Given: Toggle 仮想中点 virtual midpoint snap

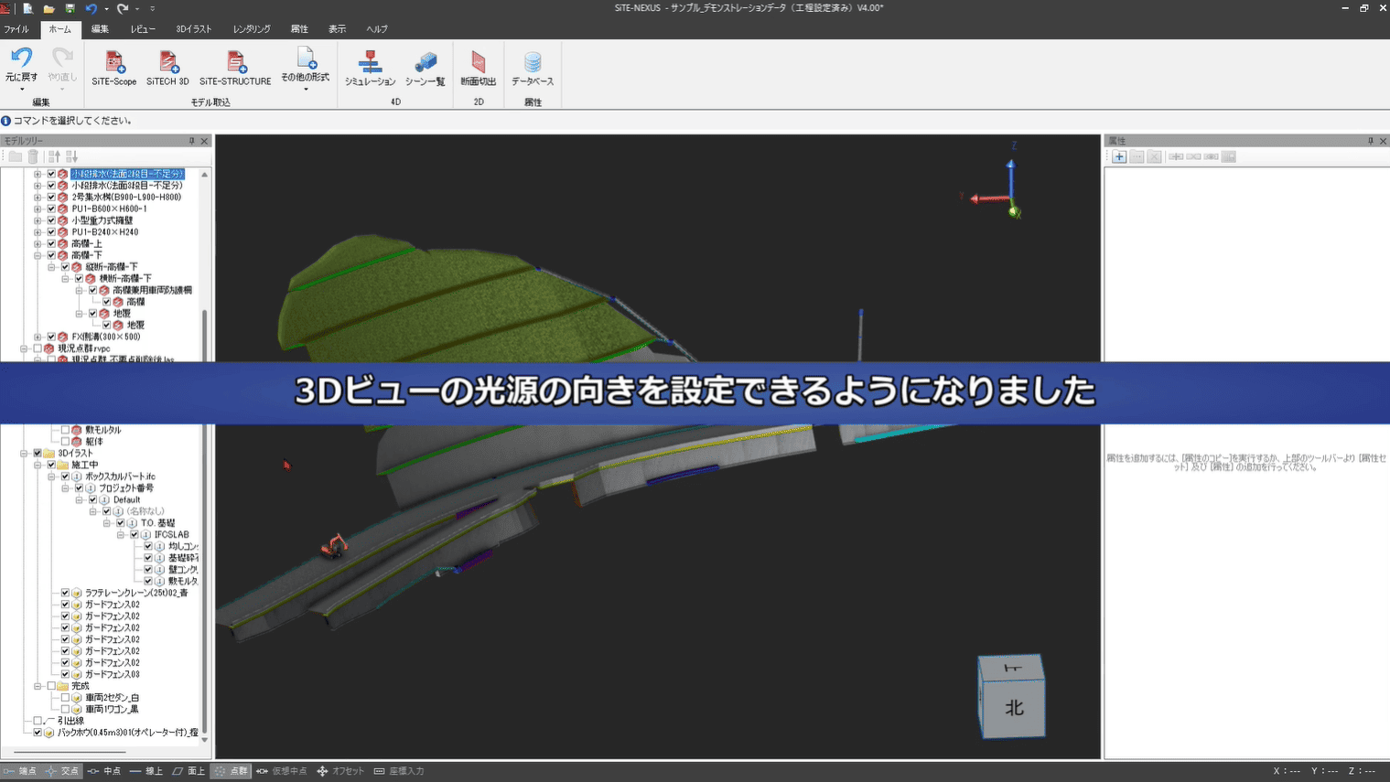Looking at the screenshot, I should (282, 771).
